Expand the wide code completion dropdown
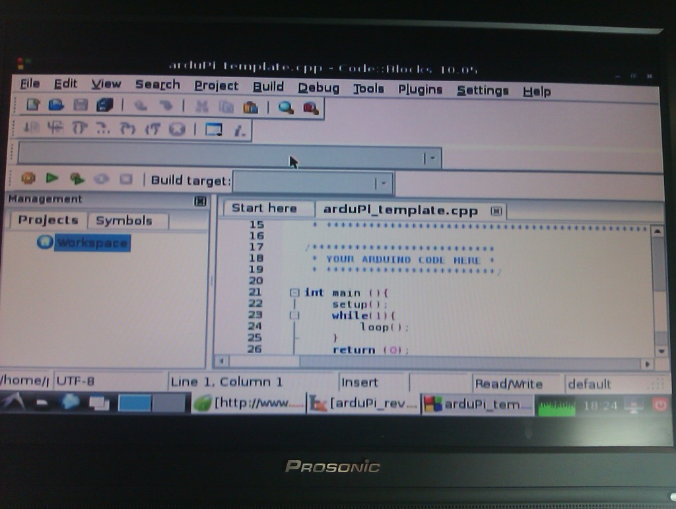 (432, 158)
